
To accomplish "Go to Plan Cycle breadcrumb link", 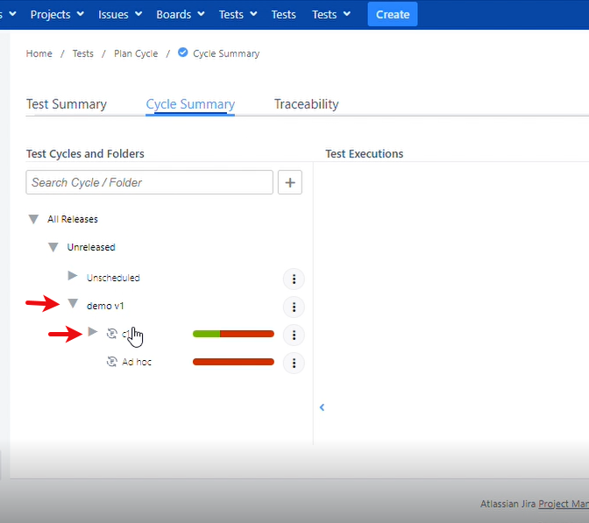I will pos(136,53).
